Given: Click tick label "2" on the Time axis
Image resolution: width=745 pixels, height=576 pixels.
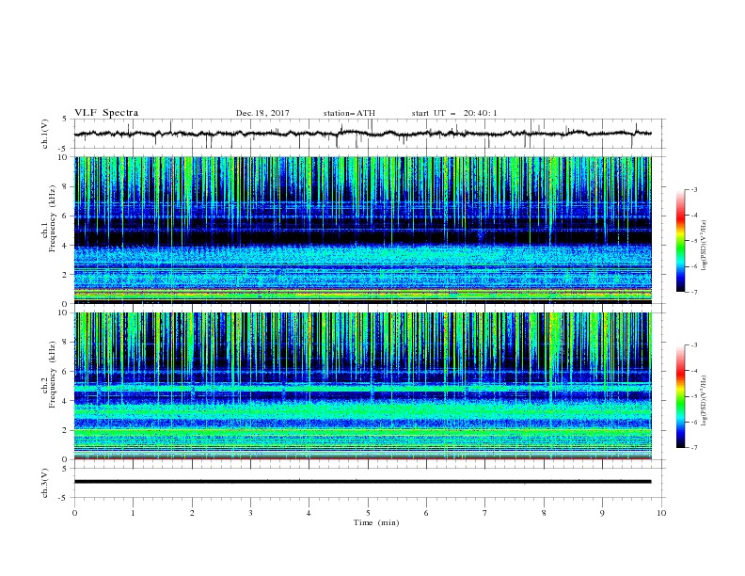Looking at the screenshot, I should pyautogui.click(x=192, y=513).
